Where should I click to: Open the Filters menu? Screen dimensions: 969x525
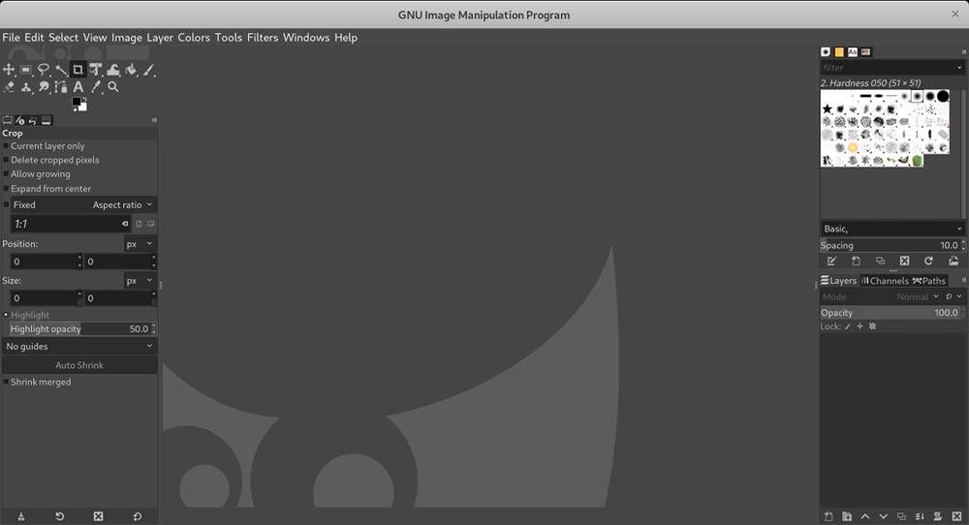click(263, 37)
